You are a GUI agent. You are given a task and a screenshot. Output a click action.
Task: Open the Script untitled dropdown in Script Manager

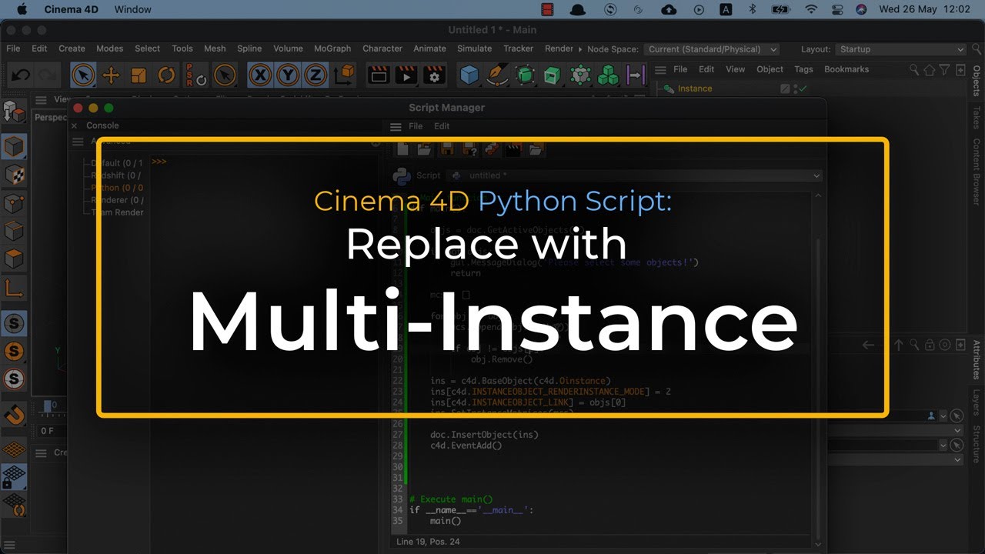[x=633, y=175]
